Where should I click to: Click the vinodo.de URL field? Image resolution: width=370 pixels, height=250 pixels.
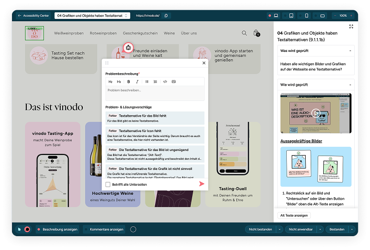148,16
